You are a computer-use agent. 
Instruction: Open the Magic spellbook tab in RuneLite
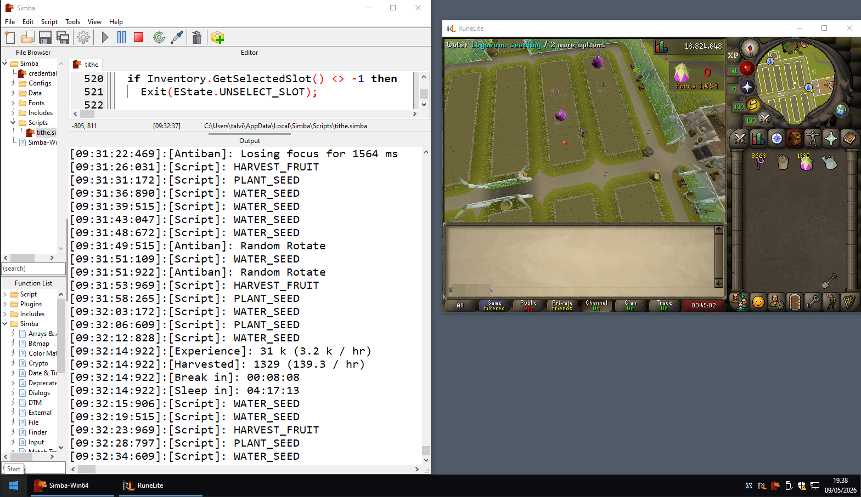pos(849,139)
